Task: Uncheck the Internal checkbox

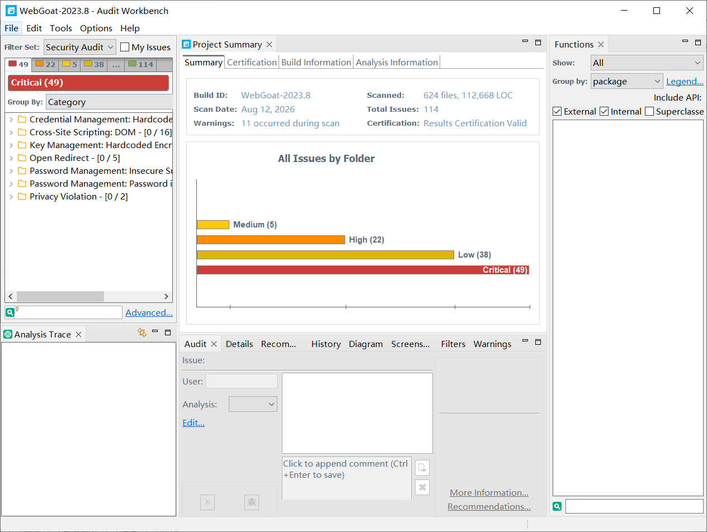Action: (x=604, y=111)
